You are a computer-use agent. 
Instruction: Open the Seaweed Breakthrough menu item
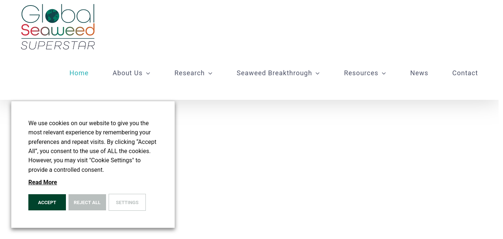[x=274, y=73]
